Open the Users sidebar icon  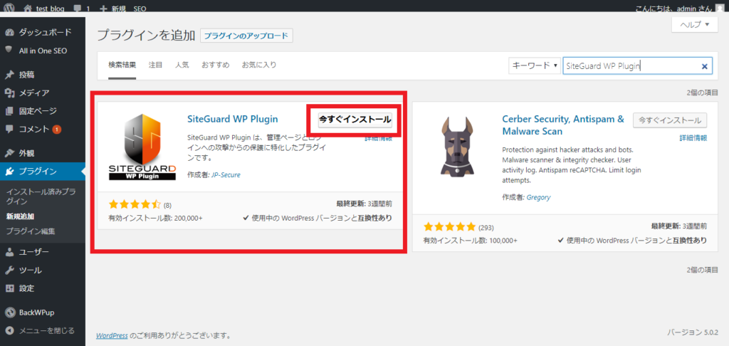click(9, 251)
